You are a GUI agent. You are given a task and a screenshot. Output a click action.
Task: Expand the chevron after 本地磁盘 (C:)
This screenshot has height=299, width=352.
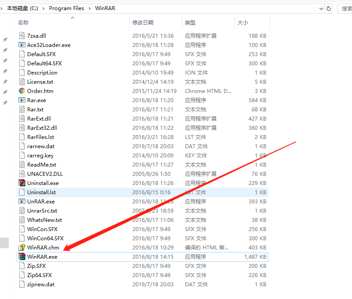[43, 8]
